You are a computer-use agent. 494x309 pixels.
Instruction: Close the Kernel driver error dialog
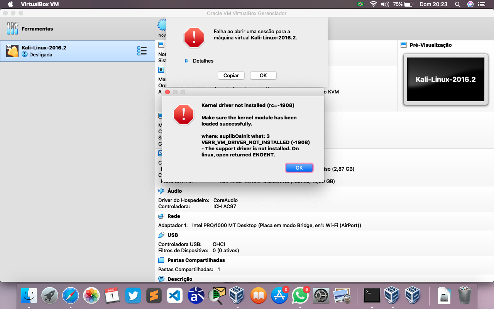point(167,92)
